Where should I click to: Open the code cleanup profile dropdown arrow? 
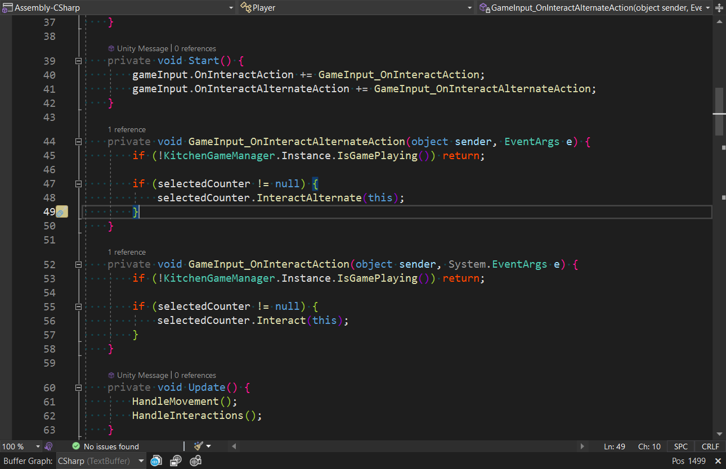coord(209,447)
